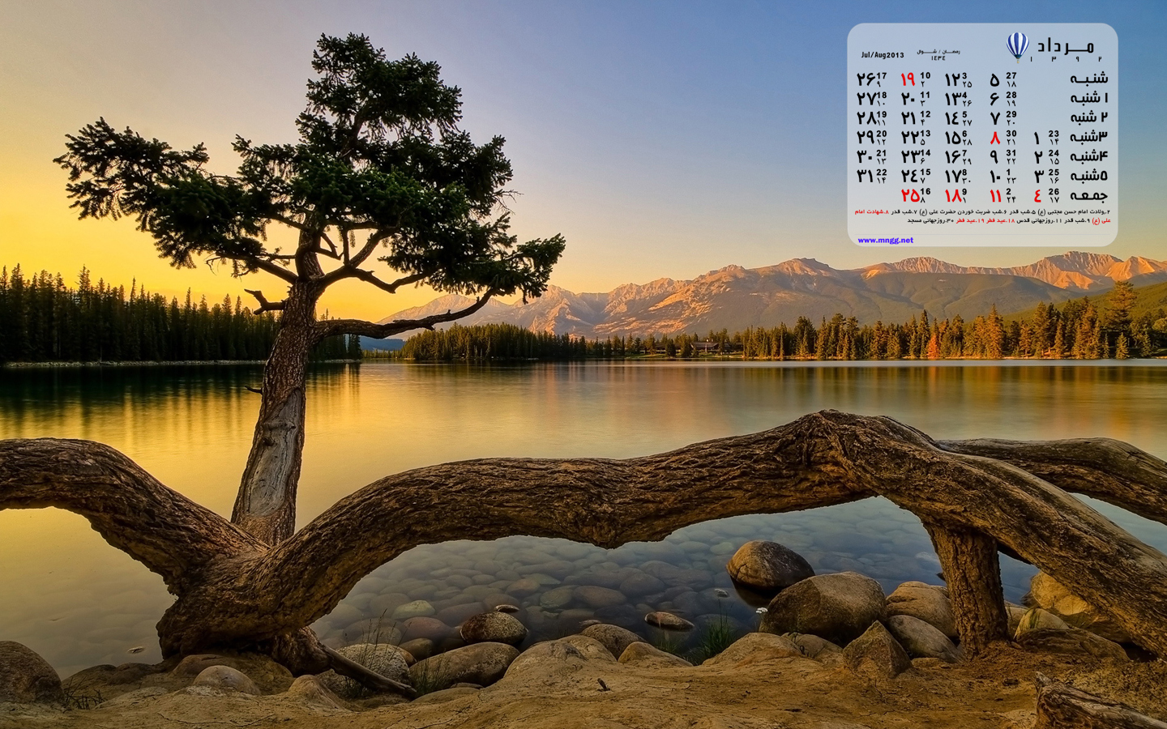Click Mordad day ۶ with Gregorian 28
1167x729 pixels.
(1002, 99)
